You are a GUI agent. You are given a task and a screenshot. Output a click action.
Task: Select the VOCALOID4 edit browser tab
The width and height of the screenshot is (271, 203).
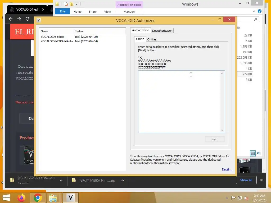27,10
